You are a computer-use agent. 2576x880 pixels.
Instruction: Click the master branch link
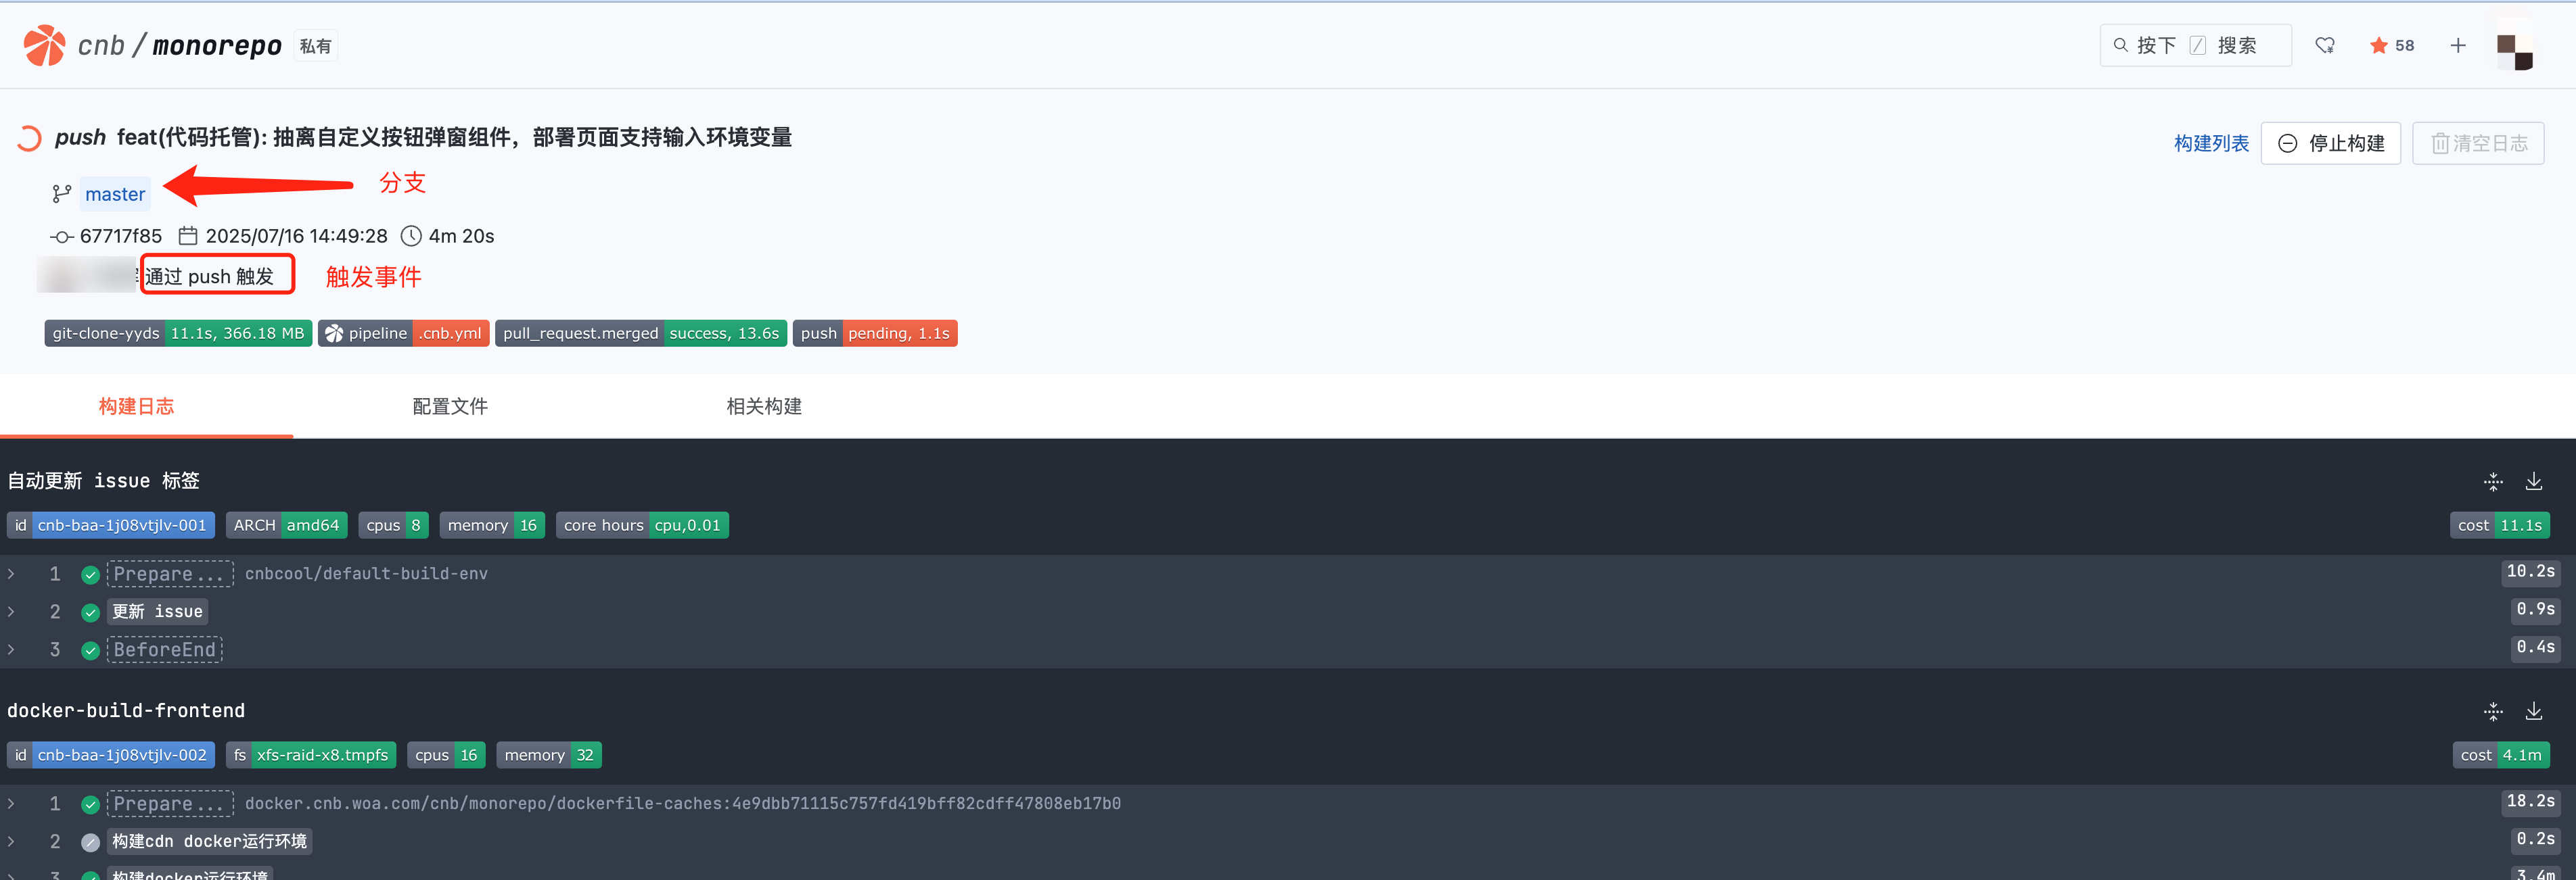pos(115,194)
